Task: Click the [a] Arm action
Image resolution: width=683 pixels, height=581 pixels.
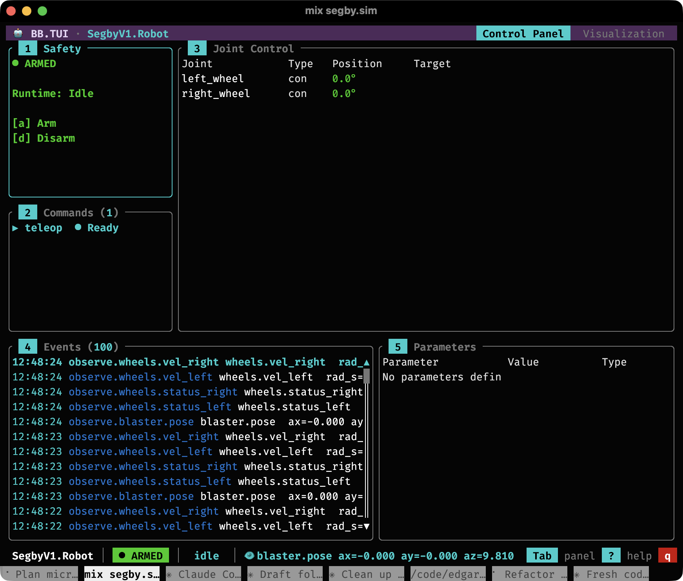Action: click(34, 123)
